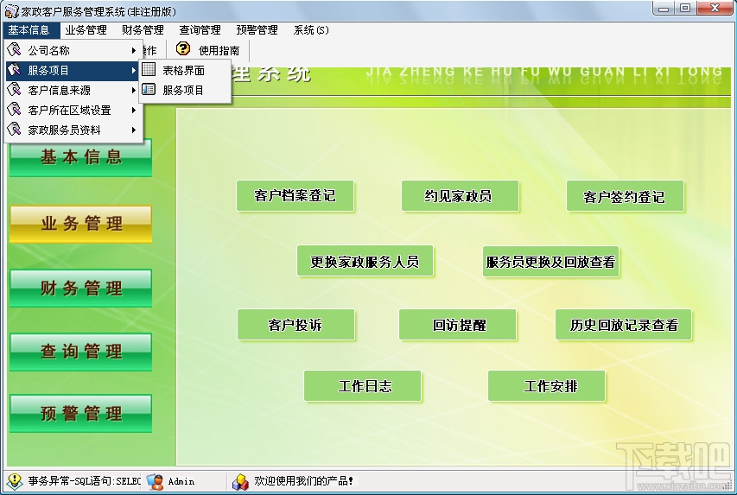737x495 pixels.
Task: Click the 预警管理 sidebar button
Action: (81, 414)
